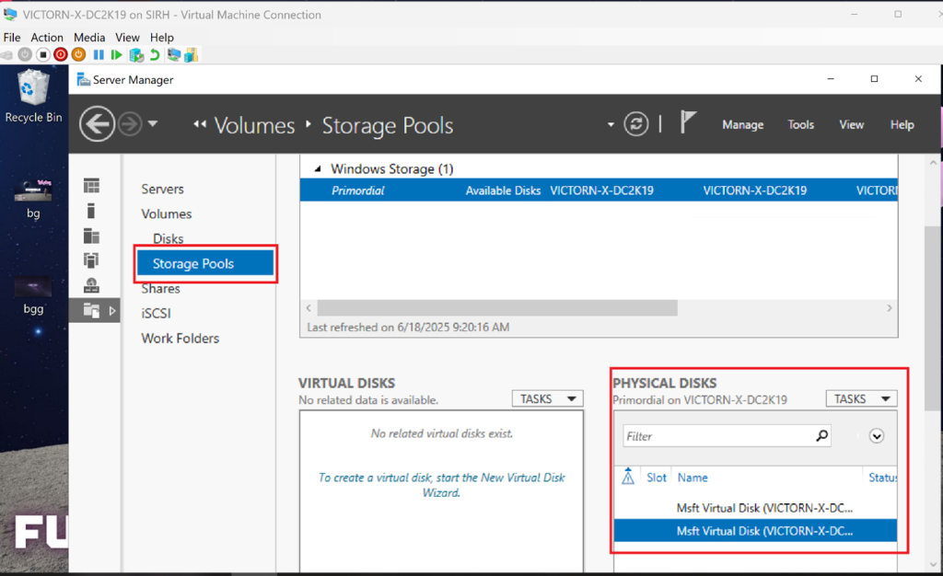Viewport: 943px width, 576px height.
Task: Select iSCSI in the navigation pane
Action: [x=156, y=313]
